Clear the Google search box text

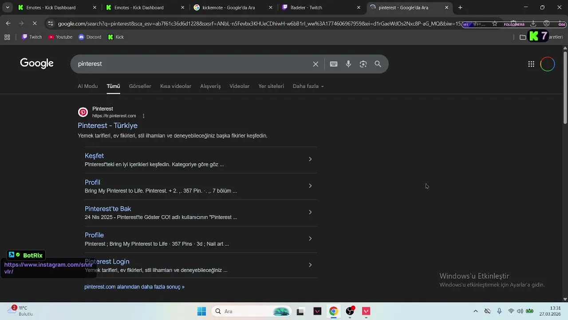[316, 64]
